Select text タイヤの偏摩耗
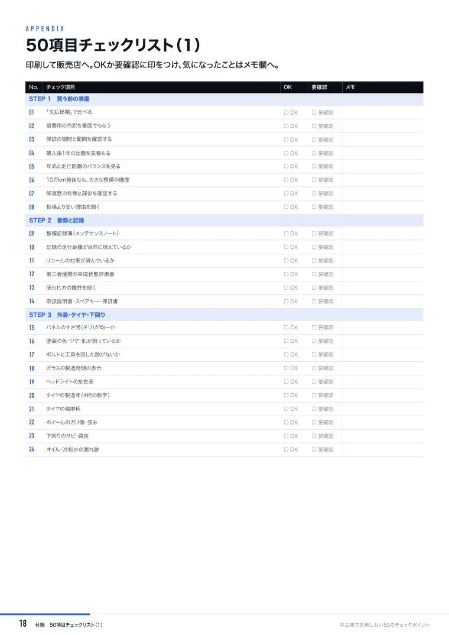This screenshot has width=449, height=635. (63, 409)
